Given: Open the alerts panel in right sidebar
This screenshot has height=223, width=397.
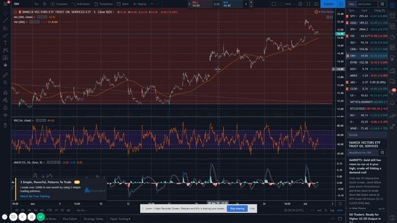Looking at the screenshot, I should pos(392,15).
